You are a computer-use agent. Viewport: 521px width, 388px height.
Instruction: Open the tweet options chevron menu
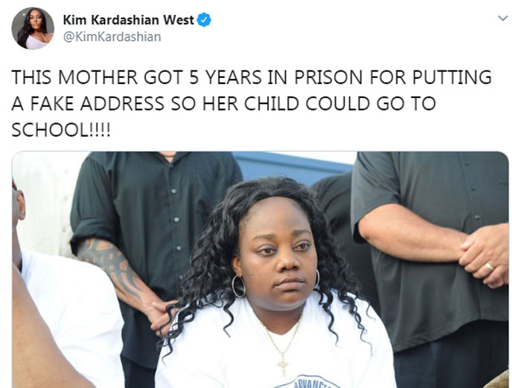pyautogui.click(x=503, y=19)
